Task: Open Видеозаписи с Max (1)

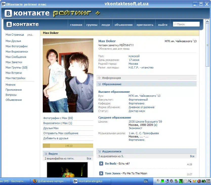Action: (x=58, y=123)
